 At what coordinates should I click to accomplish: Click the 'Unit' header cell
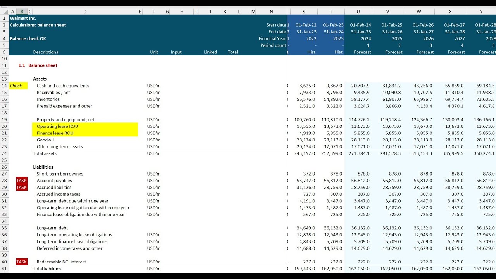pyautogui.click(x=154, y=52)
